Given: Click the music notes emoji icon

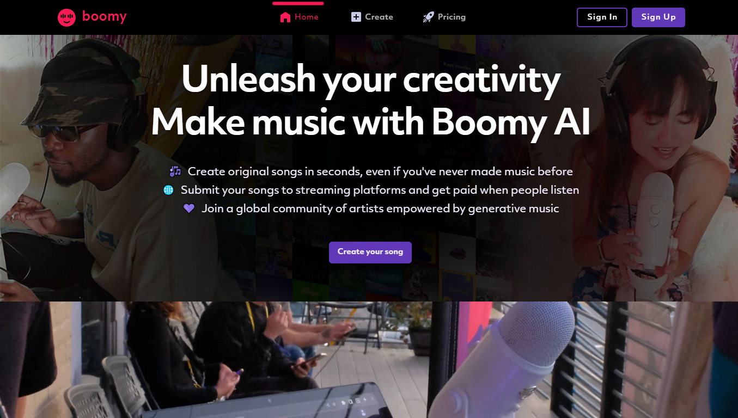Looking at the screenshot, I should [x=175, y=171].
